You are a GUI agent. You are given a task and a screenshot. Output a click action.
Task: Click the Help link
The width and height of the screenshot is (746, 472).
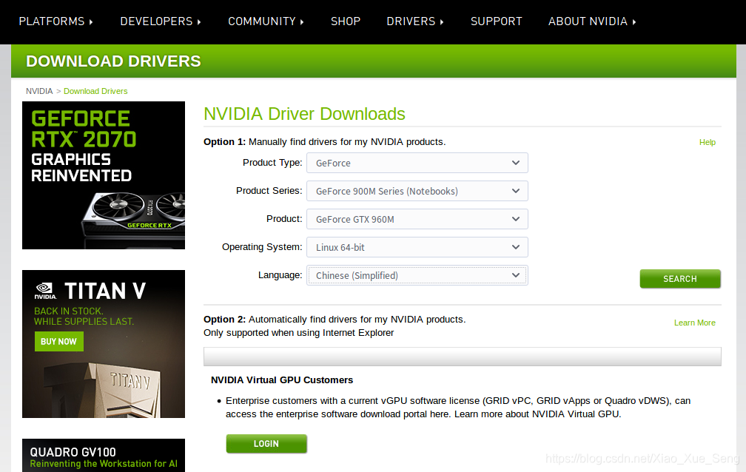pyautogui.click(x=707, y=142)
